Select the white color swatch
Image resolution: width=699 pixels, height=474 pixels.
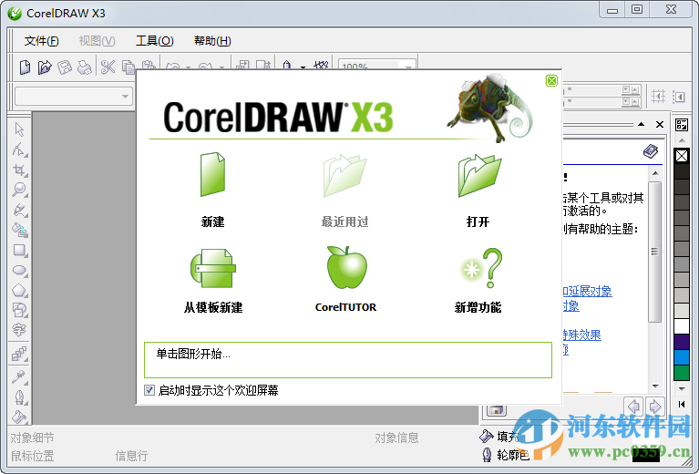point(682,326)
